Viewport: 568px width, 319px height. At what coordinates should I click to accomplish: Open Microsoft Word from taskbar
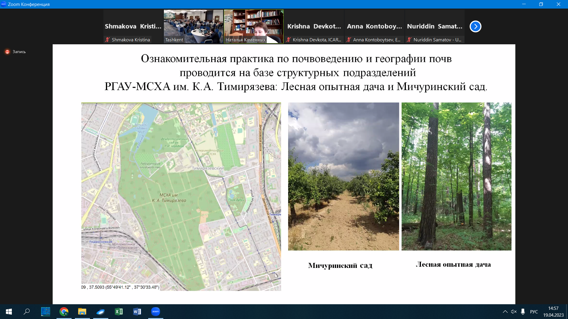(137, 311)
